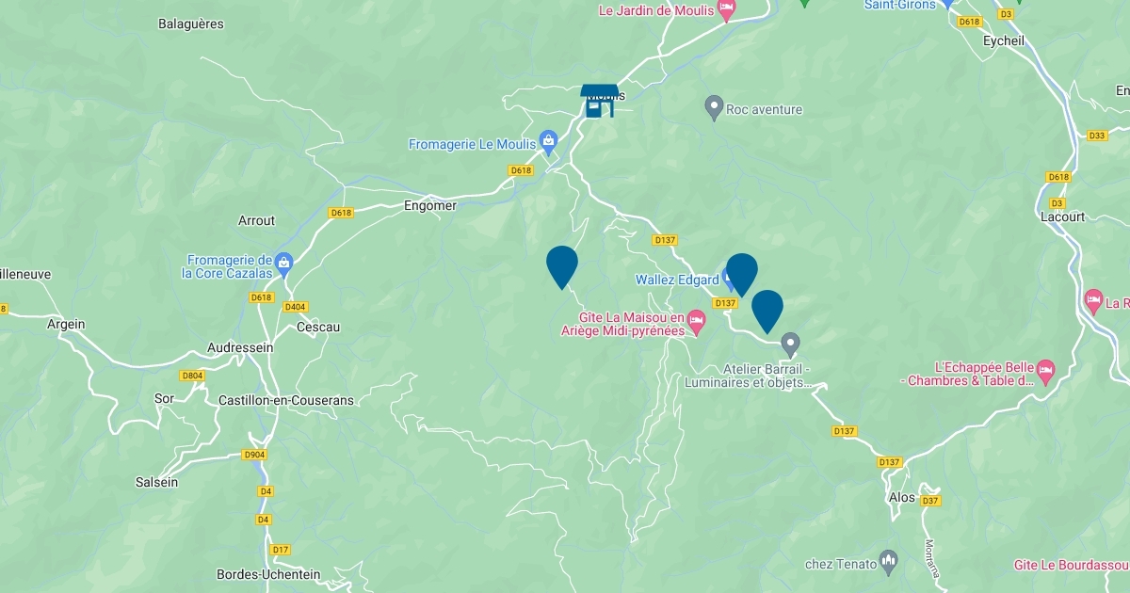Screen dimensions: 1130x593
Task: Click the Balaguères label
Action: click(x=191, y=24)
